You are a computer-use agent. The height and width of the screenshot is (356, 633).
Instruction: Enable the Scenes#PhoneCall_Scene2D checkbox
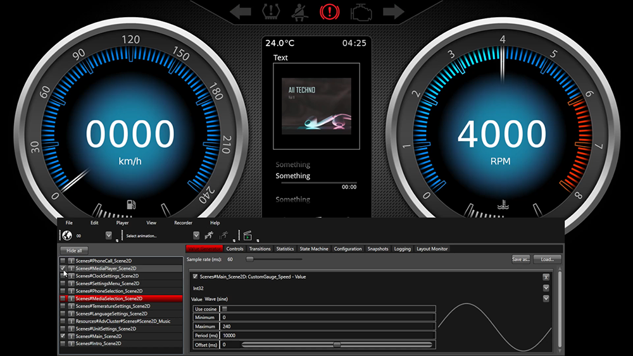pyautogui.click(x=63, y=261)
